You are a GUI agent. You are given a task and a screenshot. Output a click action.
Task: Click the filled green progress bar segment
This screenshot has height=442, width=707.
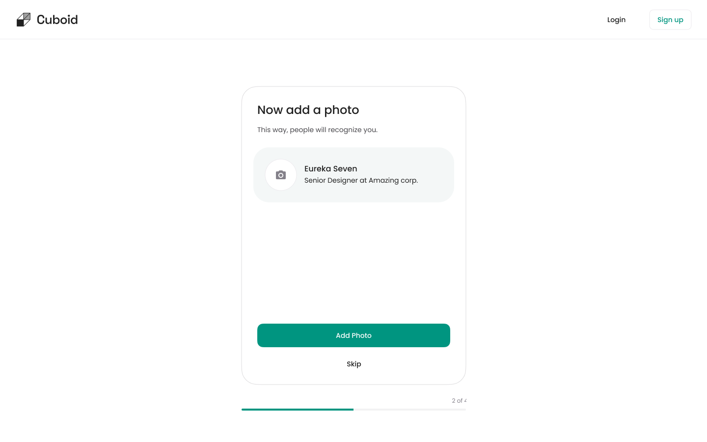point(297,410)
